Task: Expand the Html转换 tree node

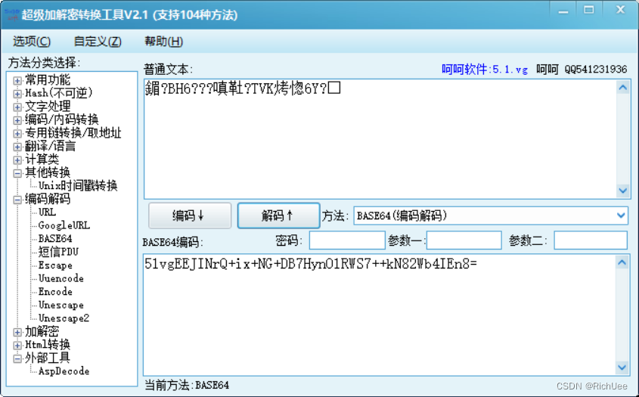Action: coord(17,346)
